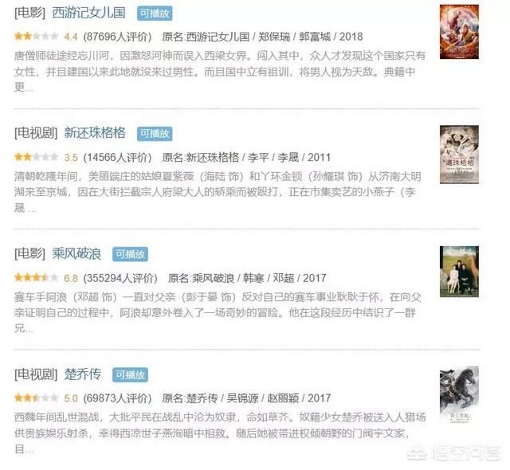Click the 悟空问答 watermark logo
The height and width of the screenshot is (470, 510).
coord(453,453)
